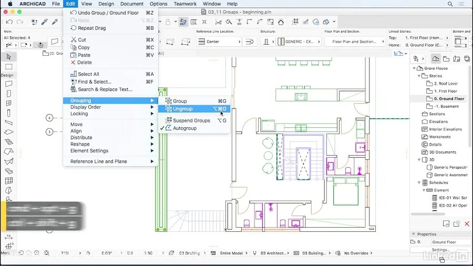Image resolution: width=473 pixels, height=266 pixels.
Task: Collapse the 3D tree node
Action: (x=419, y=160)
